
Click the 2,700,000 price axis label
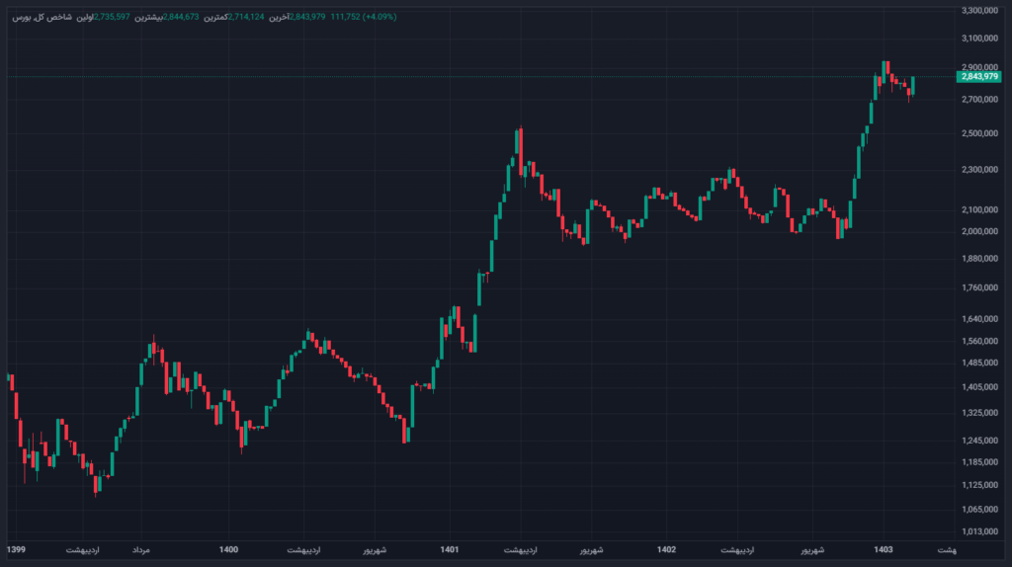point(979,100)
